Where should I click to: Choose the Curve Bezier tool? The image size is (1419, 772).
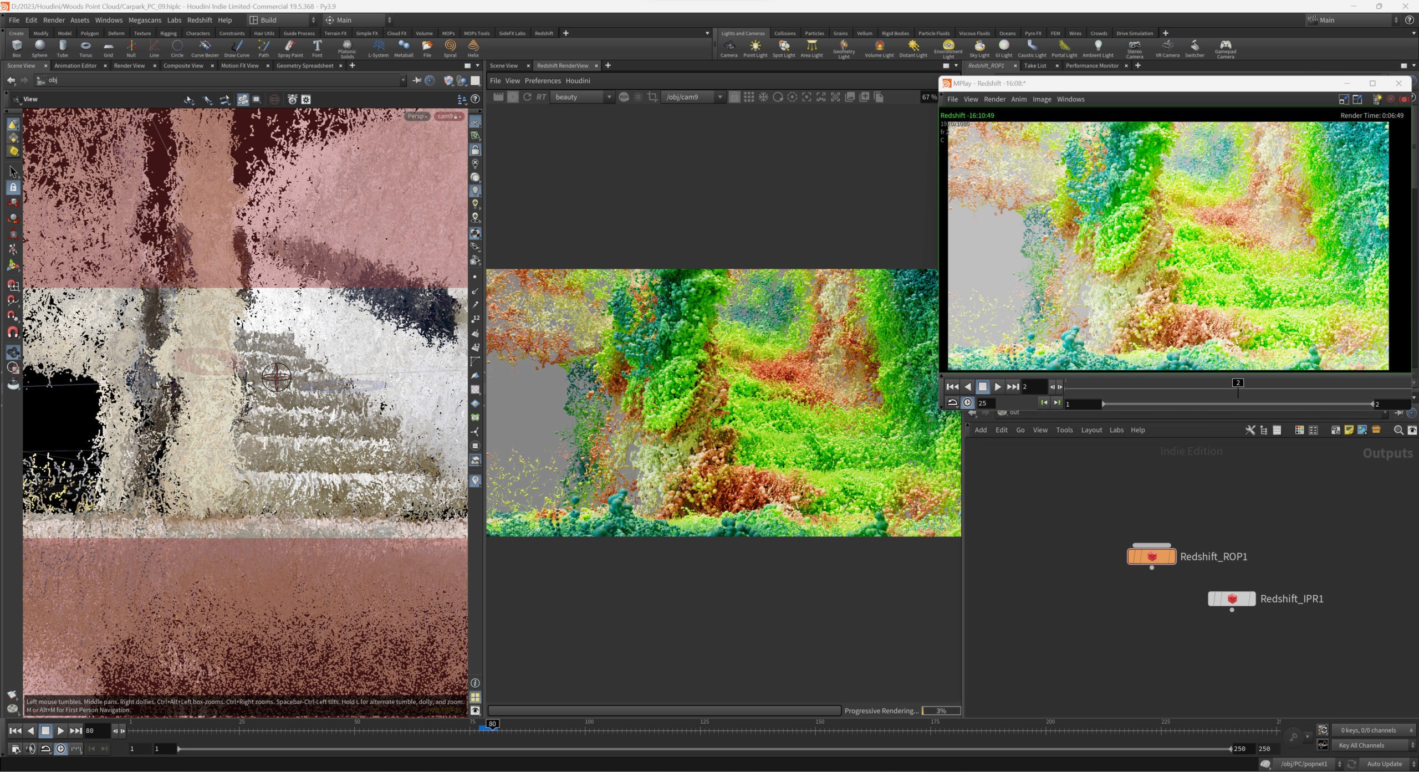[x=205, y=48]
